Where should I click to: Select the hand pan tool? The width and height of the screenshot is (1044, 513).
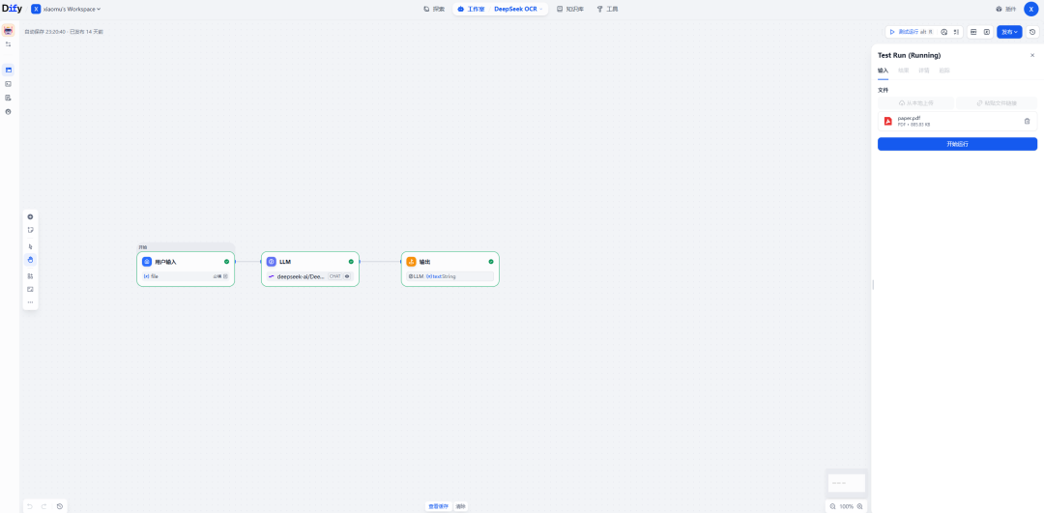point(30,260)
